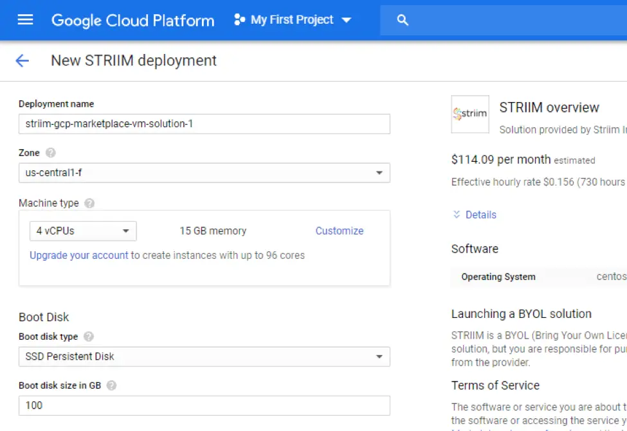Click the Boot disk type help icon
627x431 pixels.
[89, 337]
